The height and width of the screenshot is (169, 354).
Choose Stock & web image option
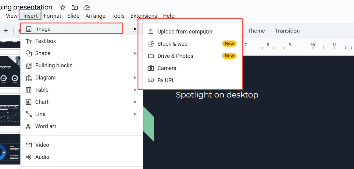point(173,44)
